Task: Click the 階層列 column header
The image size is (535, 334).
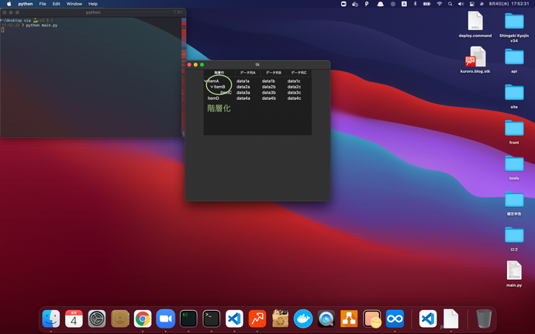Action: (219, 73)
